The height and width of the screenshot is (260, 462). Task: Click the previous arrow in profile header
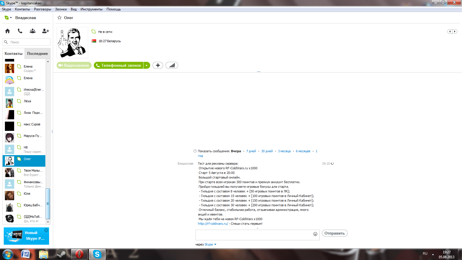(450, 31)
